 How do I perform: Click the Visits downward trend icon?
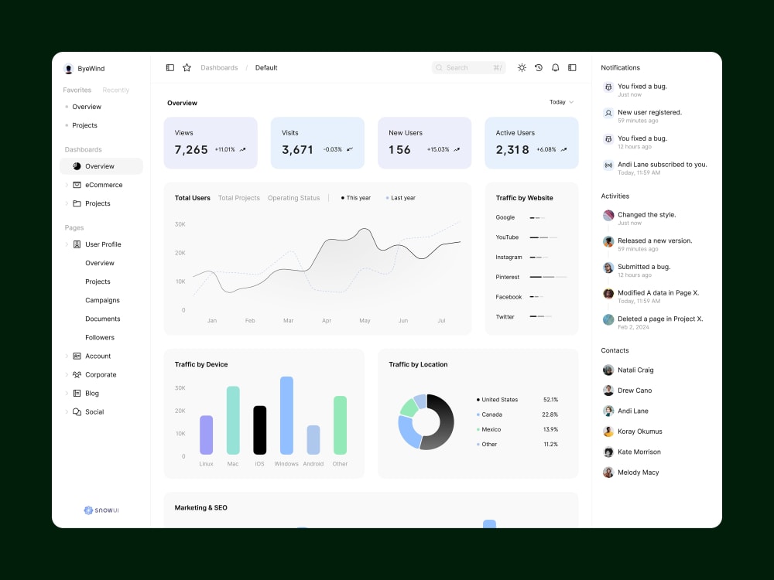(x=350, y=149)
